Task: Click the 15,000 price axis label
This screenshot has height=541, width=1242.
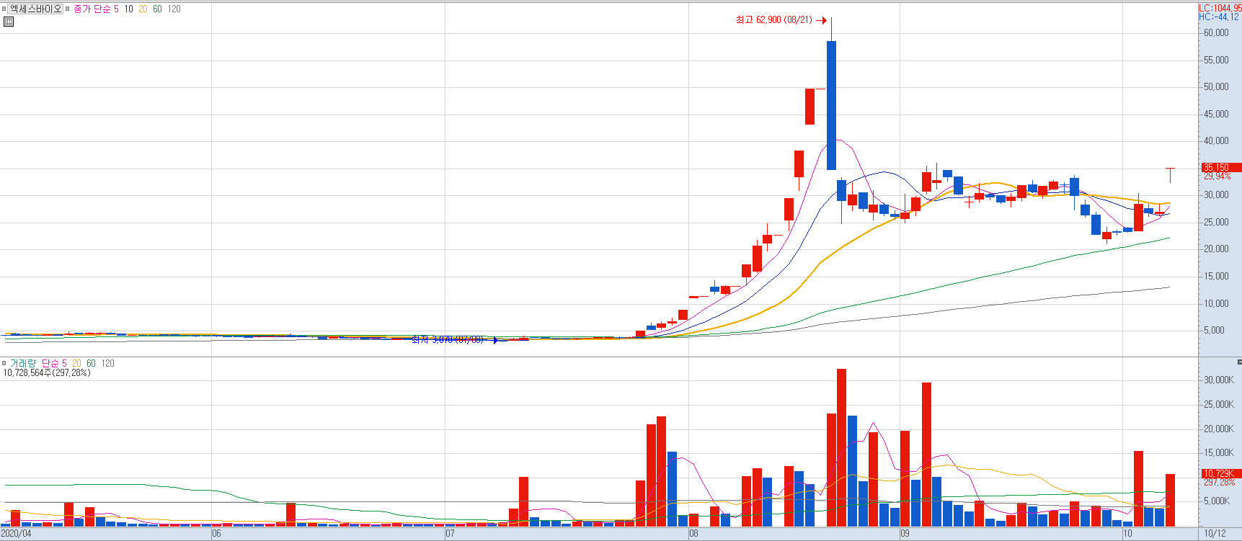Action: point(1216,276)
